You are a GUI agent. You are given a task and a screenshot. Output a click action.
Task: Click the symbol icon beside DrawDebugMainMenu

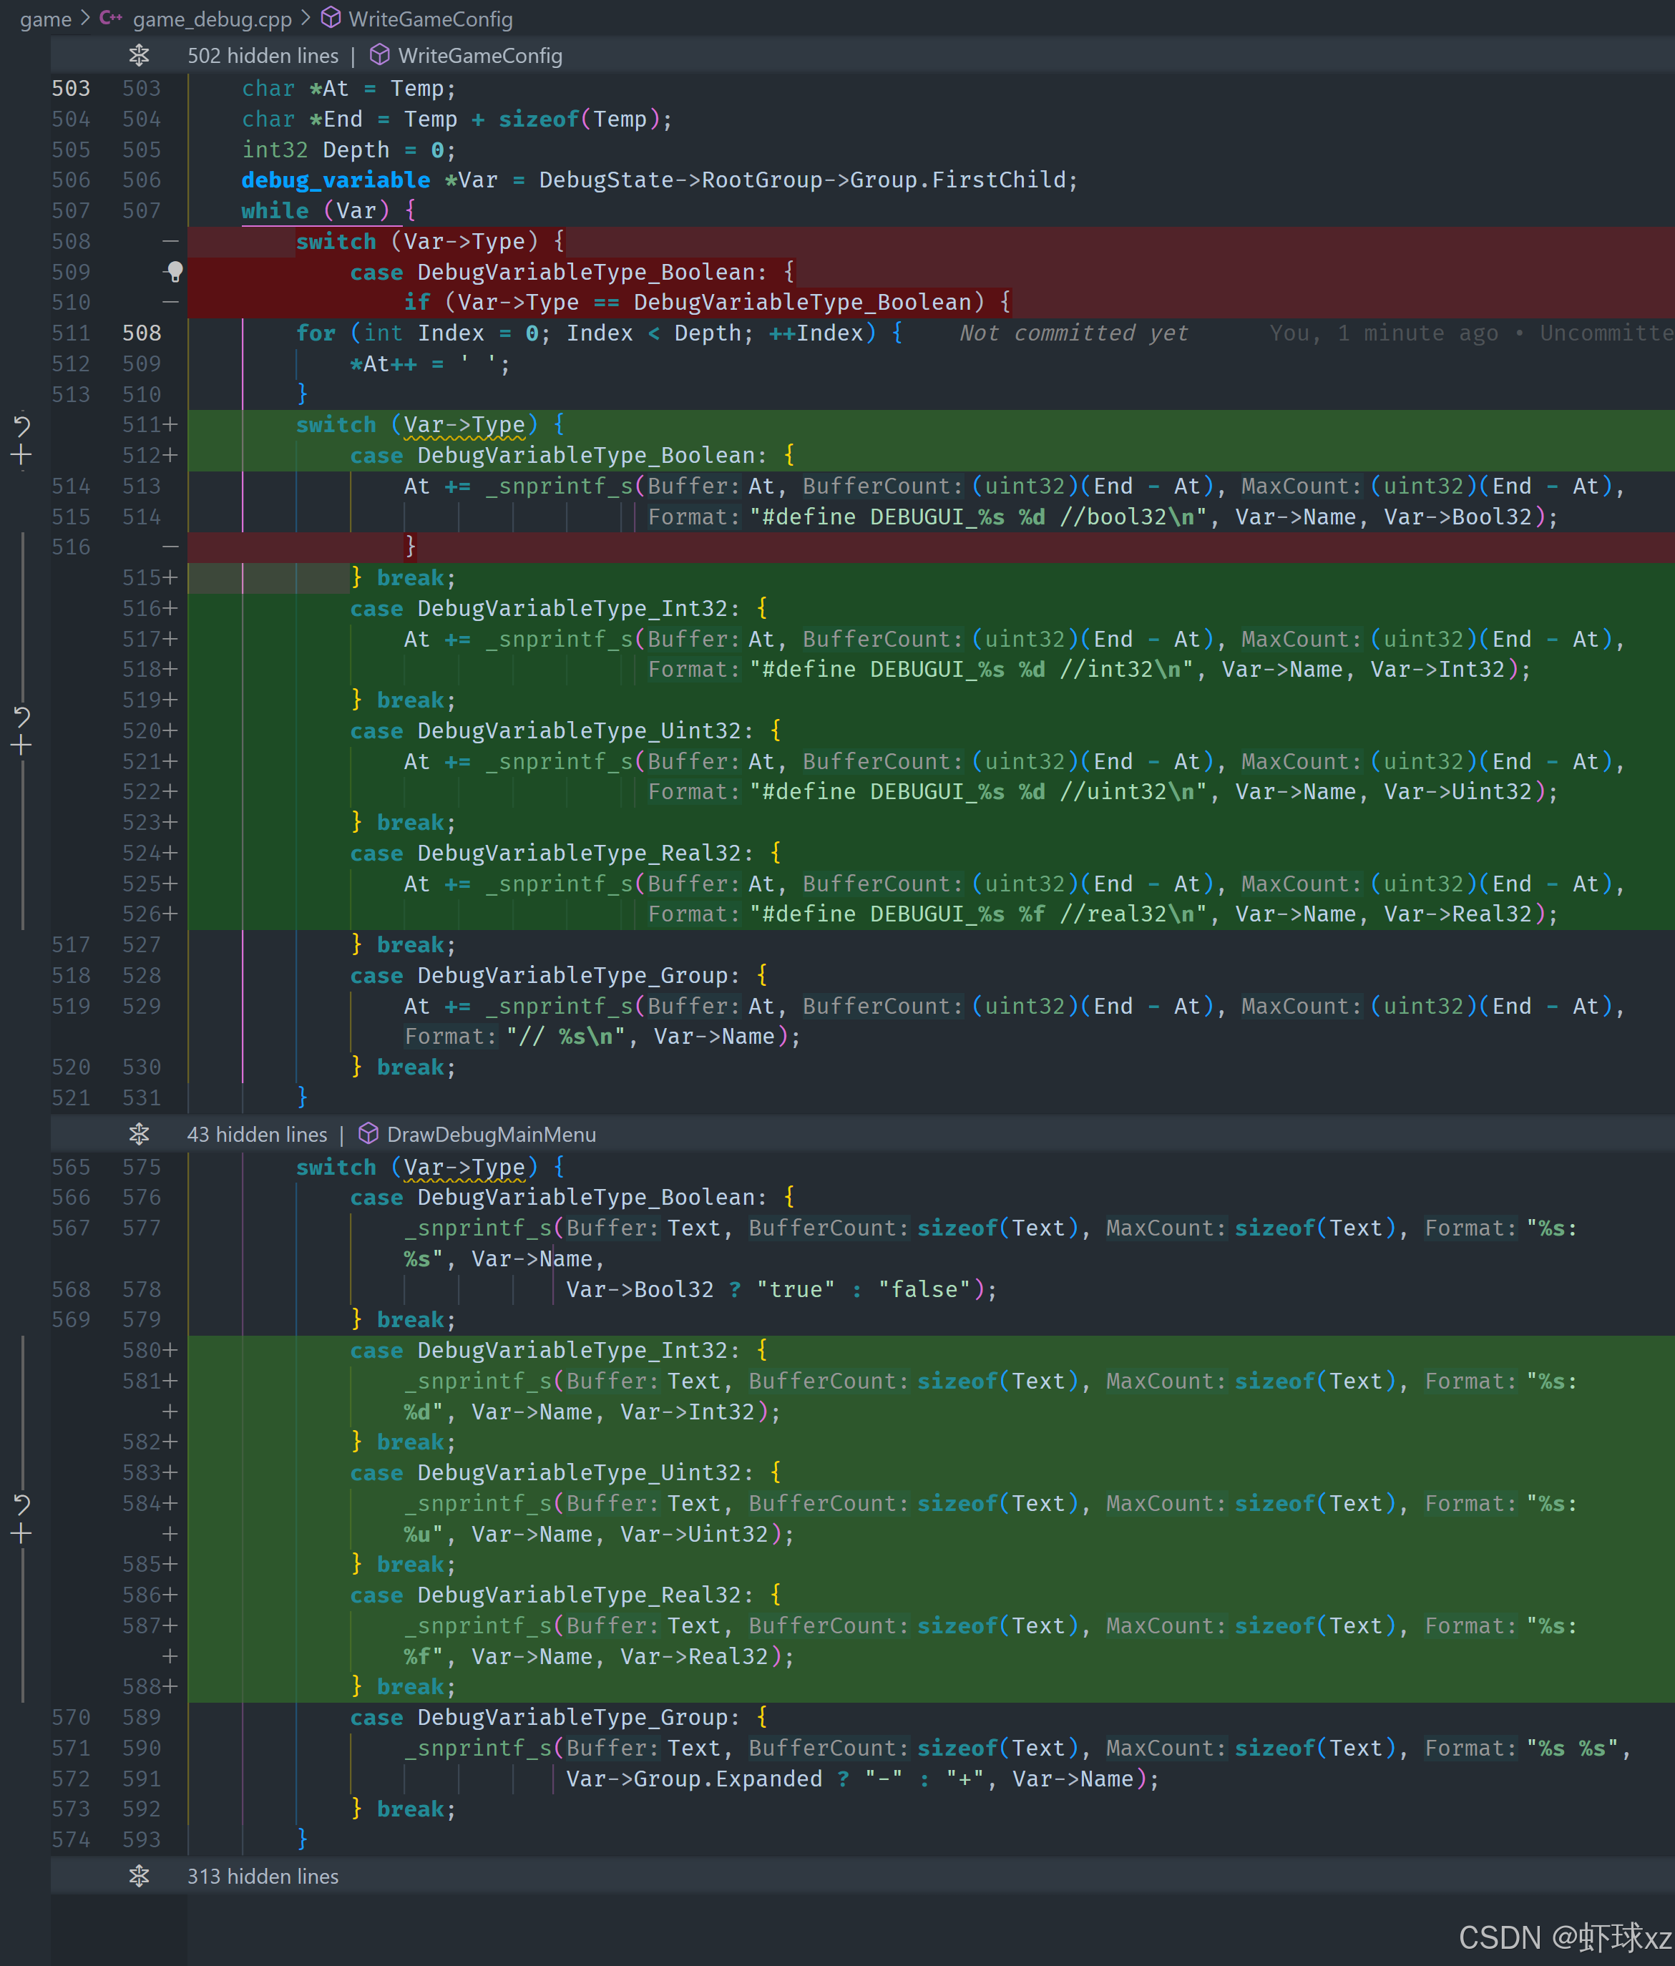pyautogui.click(x=369, y=1134)
